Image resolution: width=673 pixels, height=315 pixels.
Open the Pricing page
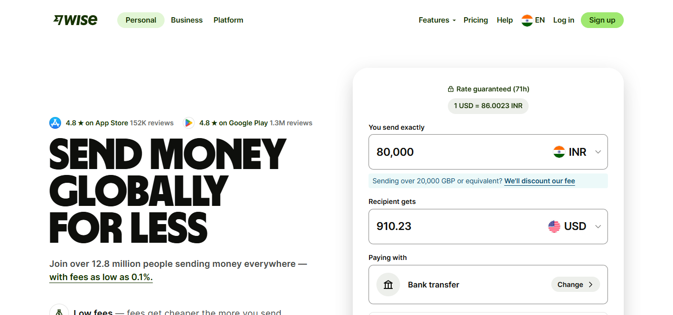[x=476, y=20]
